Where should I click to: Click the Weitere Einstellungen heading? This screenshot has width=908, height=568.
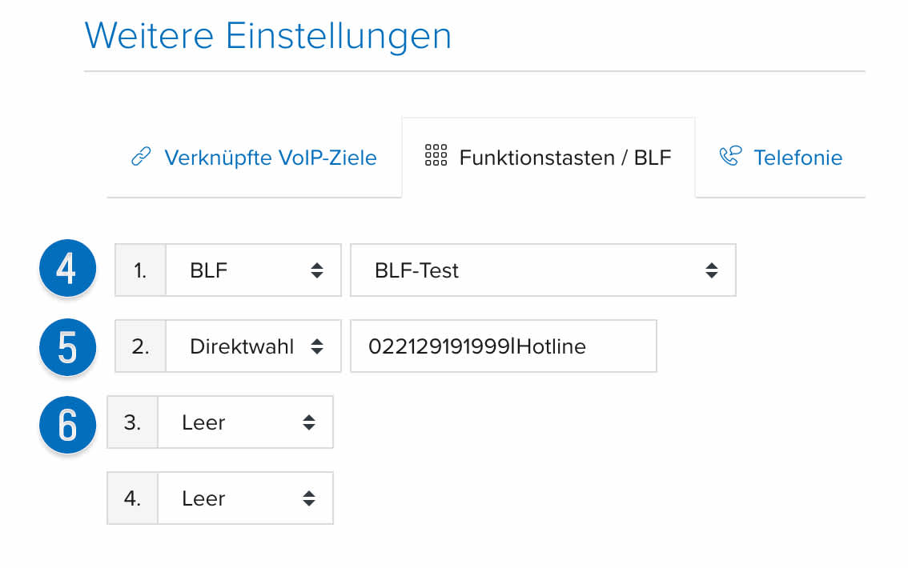coord(268,36)
